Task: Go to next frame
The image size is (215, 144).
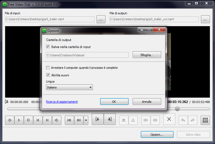Action: click(x=47, y=120)
